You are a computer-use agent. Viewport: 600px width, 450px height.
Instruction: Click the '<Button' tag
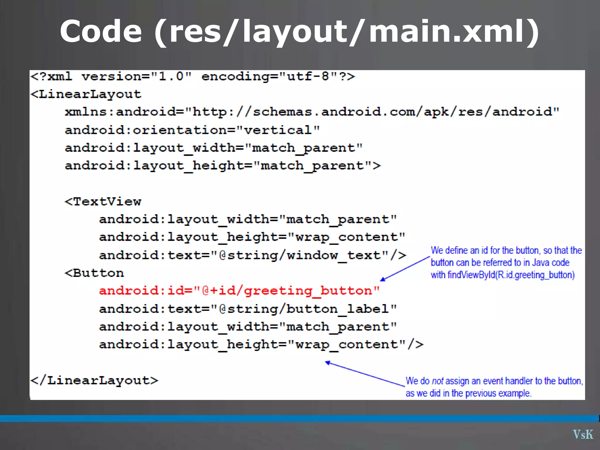(x=94, y=273)
